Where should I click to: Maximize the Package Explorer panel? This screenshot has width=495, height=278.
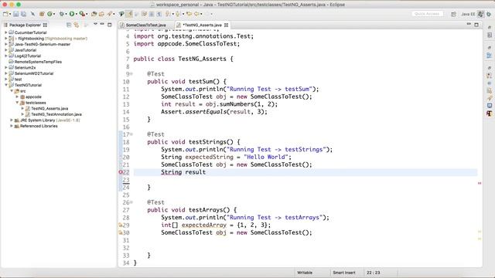click(x=110, y=25)
